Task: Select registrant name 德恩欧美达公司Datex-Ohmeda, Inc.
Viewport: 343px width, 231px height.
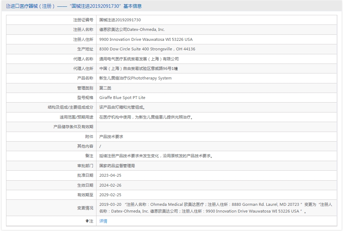Action: pos(132,29)
